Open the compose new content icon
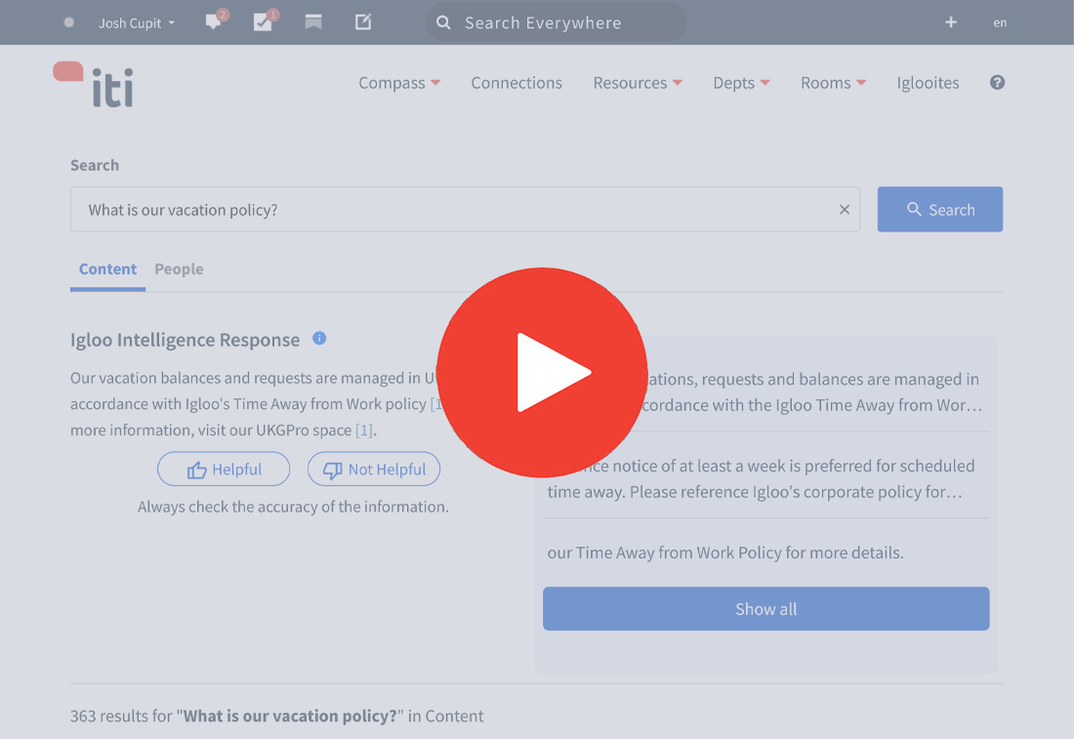Image resolution: width=1074 pixels, height=739 pixels. coord(362,21)
